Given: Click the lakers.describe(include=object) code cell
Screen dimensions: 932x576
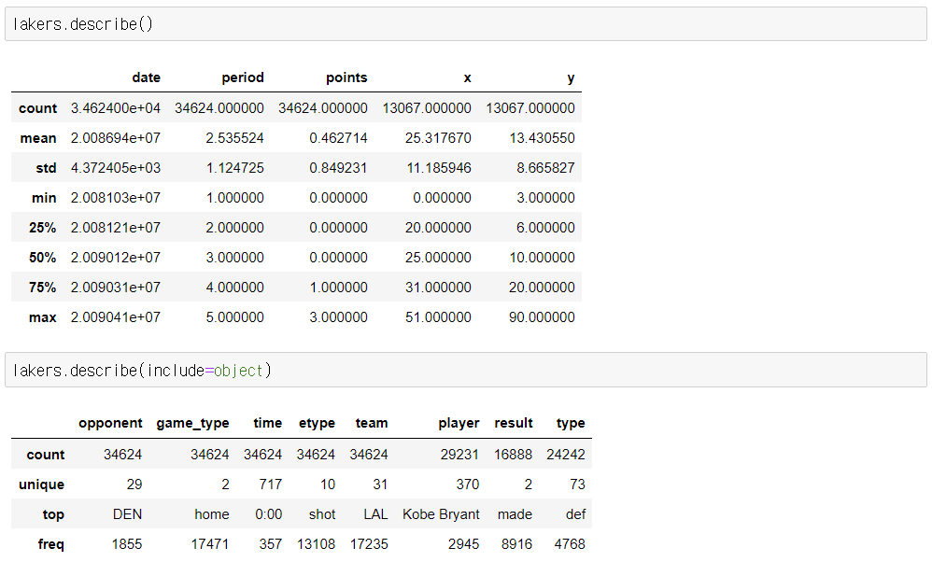Looking at the screenshot, I should click(466, 371).
